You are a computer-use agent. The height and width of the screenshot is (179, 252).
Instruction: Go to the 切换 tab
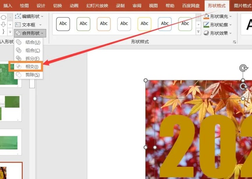(58, 6)
